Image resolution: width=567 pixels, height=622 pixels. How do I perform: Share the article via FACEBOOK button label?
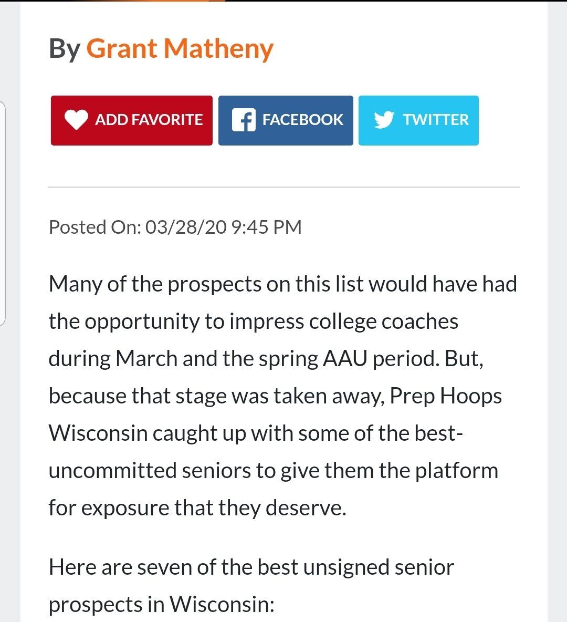[302, 120]
